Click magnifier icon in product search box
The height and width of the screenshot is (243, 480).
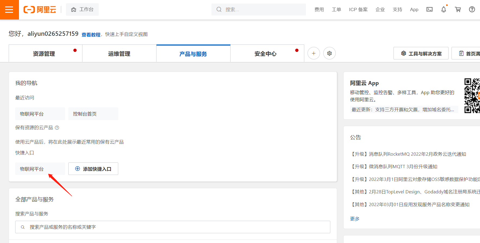coord(23,227)
